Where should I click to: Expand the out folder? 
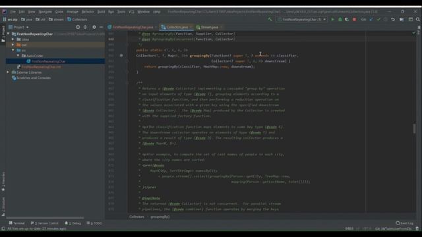pyautogui.click(x=13, y=45)
